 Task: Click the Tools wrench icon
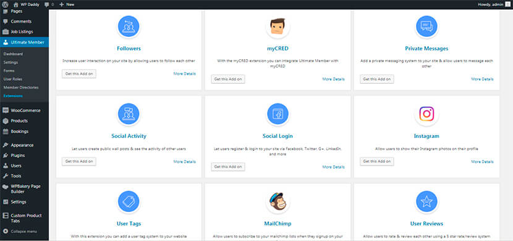(5, 176)
